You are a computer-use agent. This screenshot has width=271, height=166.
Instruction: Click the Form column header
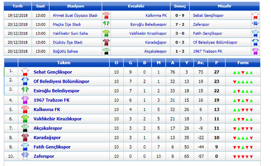[x=243, y=63]
